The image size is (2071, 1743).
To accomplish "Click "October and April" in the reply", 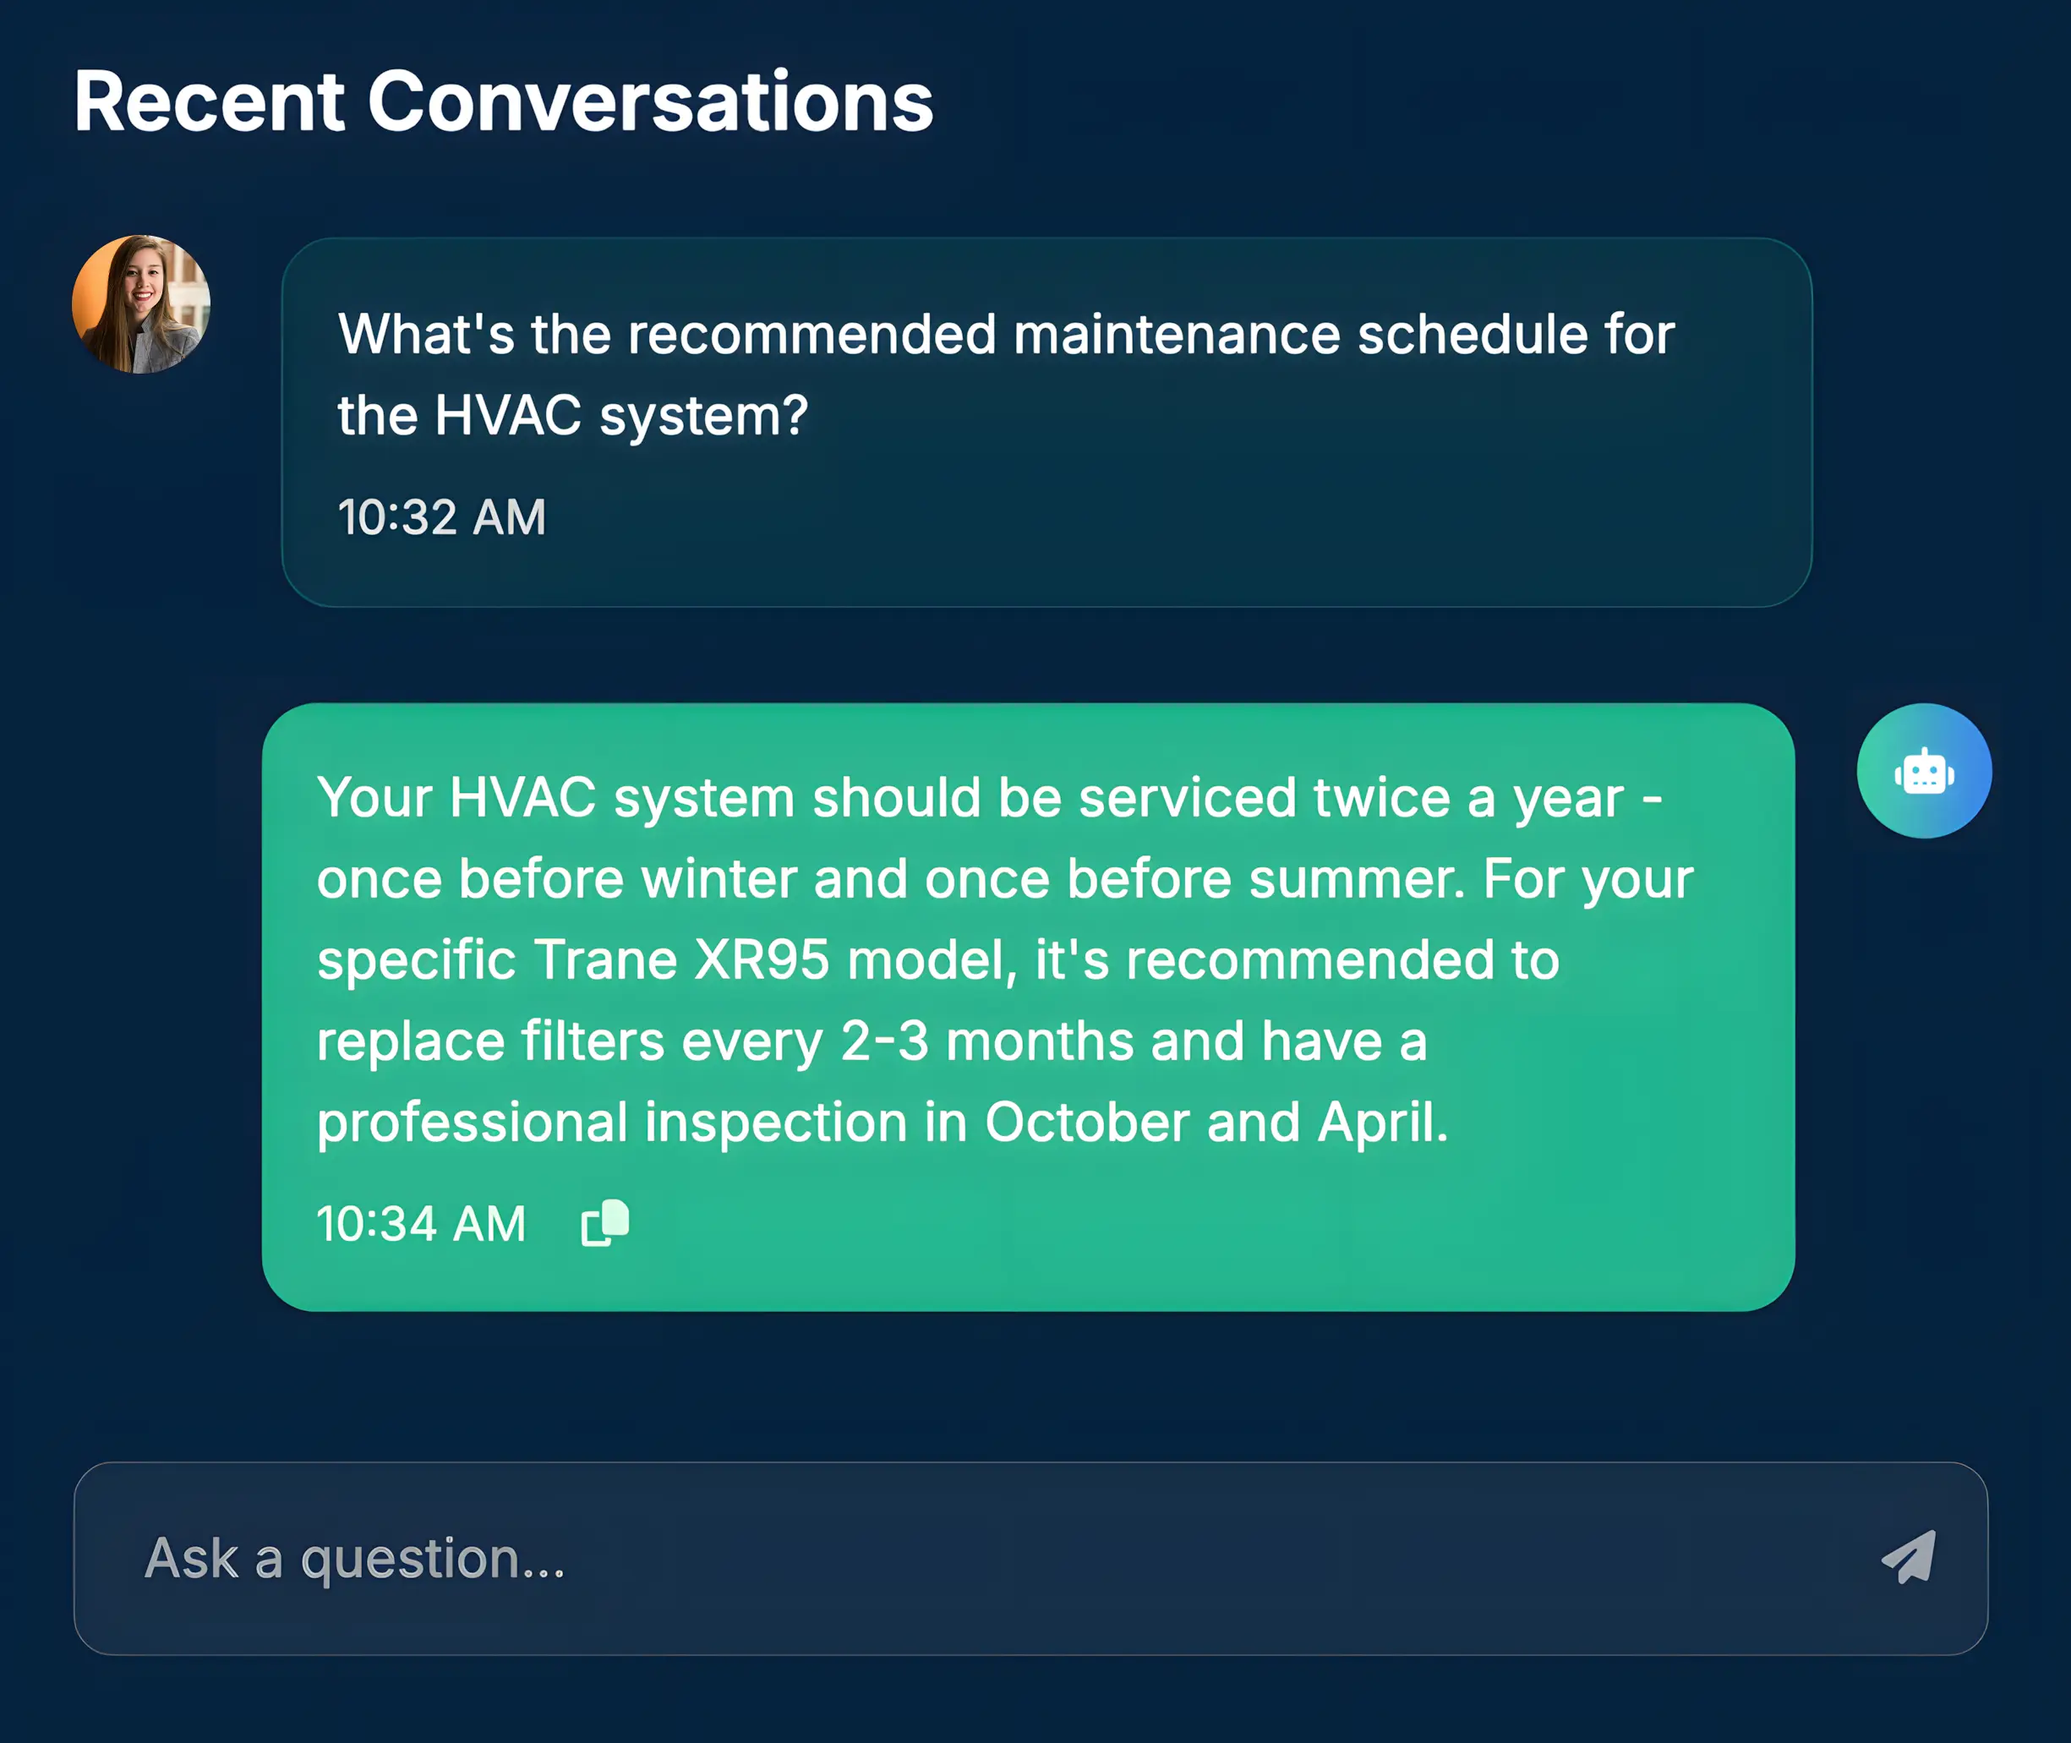I will click(x=1216, y=1123).
